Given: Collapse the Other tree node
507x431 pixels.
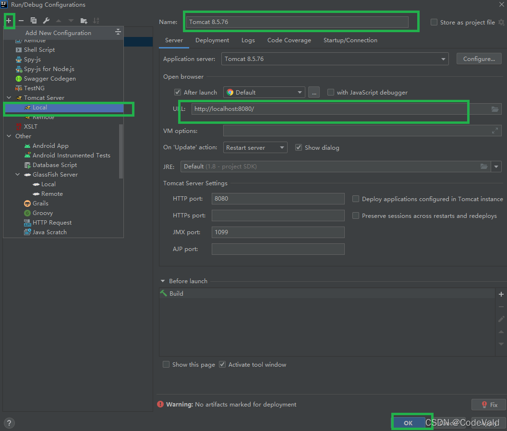Looking at the screenshot, I should pos(9,136).
